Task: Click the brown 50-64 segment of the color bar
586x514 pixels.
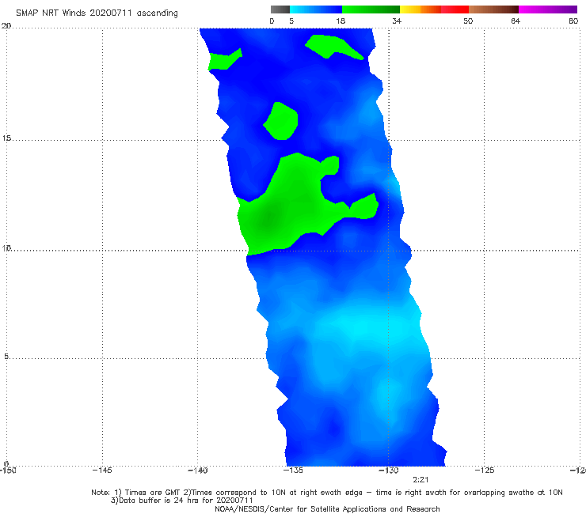Action: click(493, 9)
